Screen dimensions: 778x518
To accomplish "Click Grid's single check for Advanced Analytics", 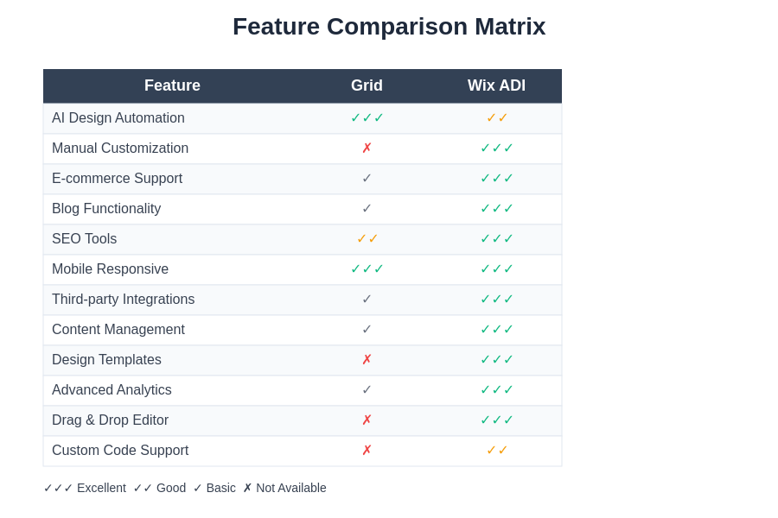I will [x=367, y=390].
